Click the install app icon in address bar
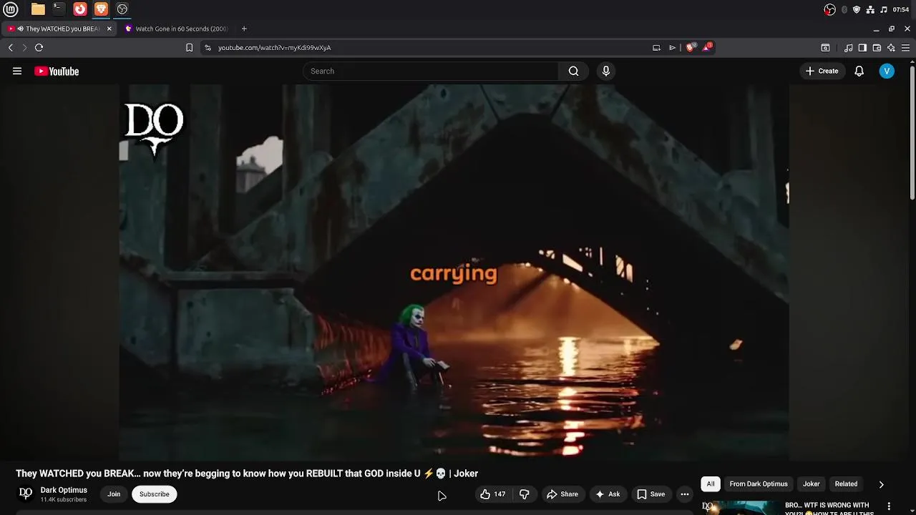The image size is (916, 515). (656, 47)
